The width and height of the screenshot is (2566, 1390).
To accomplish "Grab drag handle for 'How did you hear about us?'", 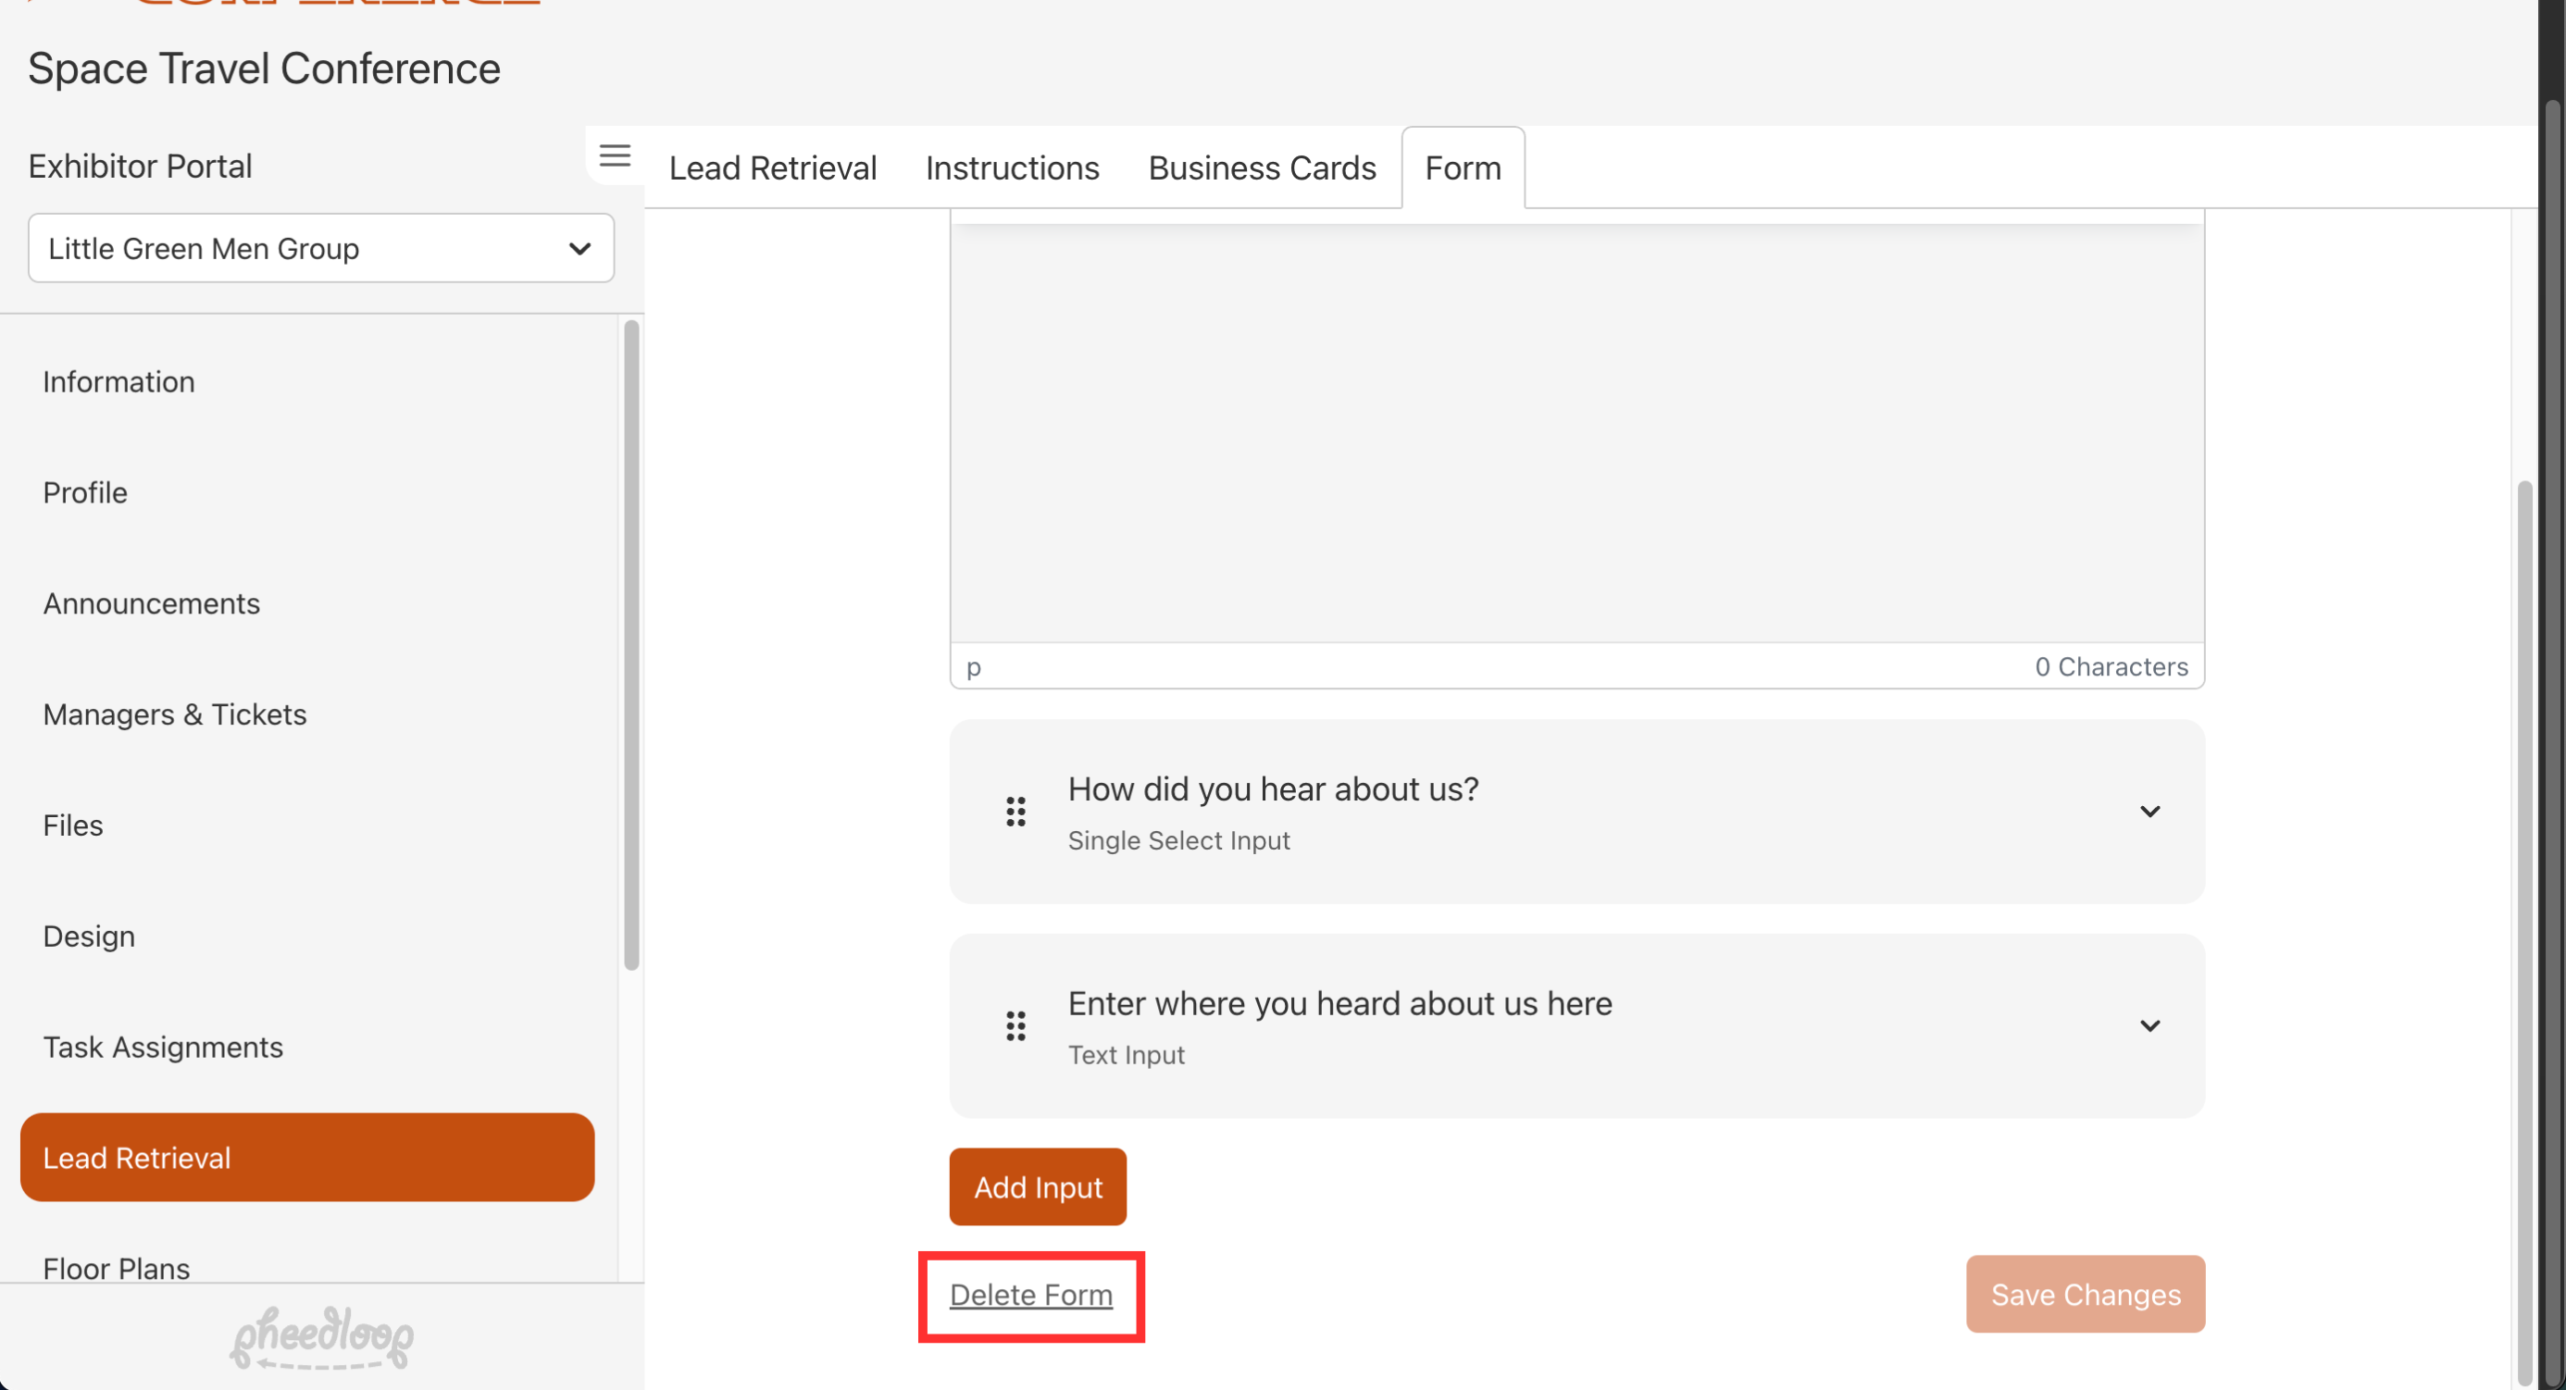I will 1015,812.
